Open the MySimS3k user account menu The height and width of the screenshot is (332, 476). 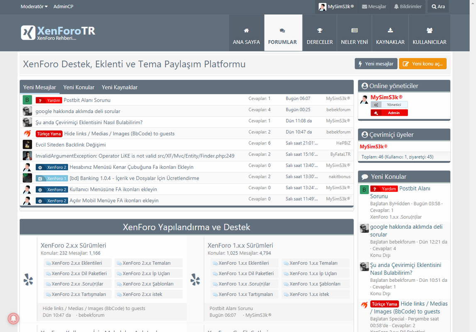[x=336, y=7]
